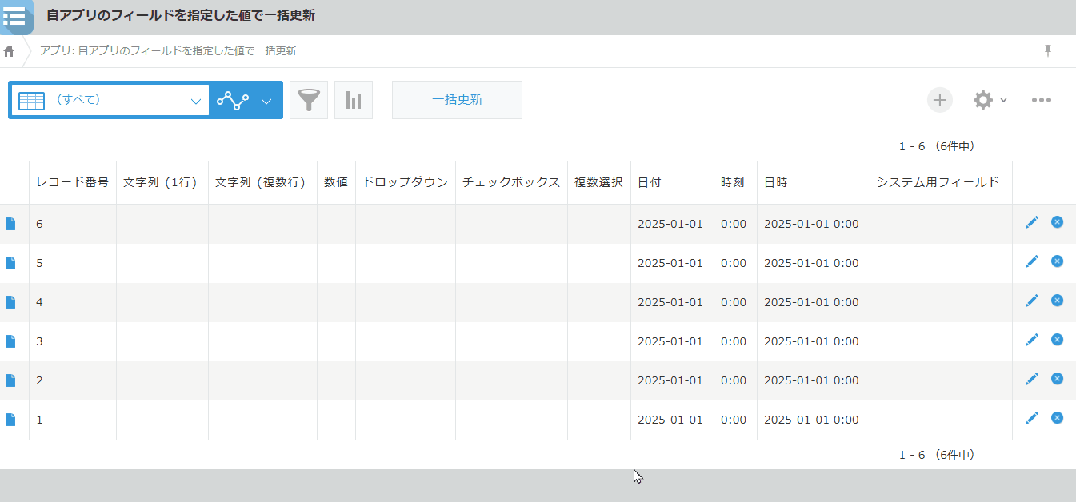Image resolution: width=1076 pixels, height=502 pixels.
Task: Open the bar chart aggregate icon
Action: pyautogui.click(x=353, y=100)
